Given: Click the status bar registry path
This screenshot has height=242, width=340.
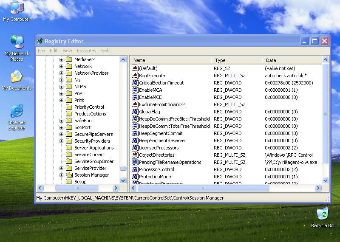Looking at the screenshot, I should [130, 198].
